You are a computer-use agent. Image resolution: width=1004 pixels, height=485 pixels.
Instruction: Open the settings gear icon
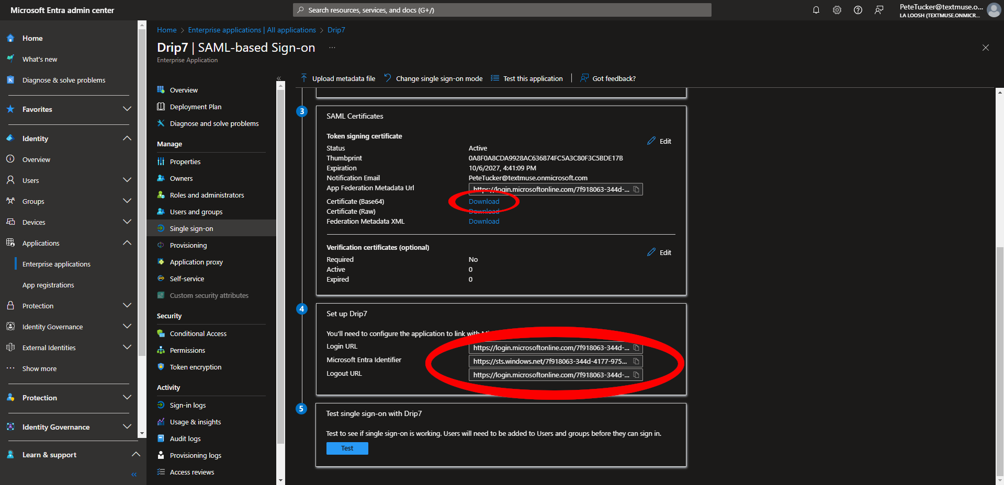point(837,10)
